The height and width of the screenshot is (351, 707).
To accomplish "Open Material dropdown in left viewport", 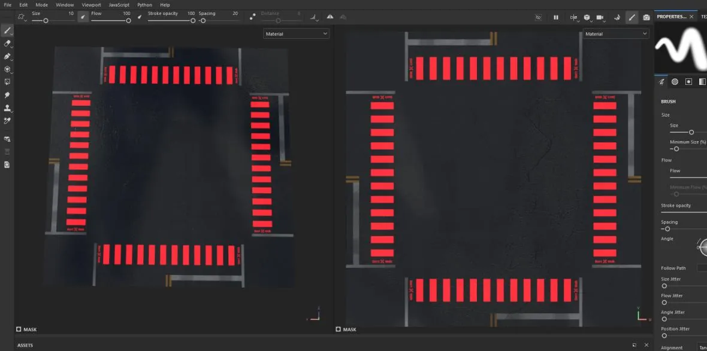I will [296, 33].
